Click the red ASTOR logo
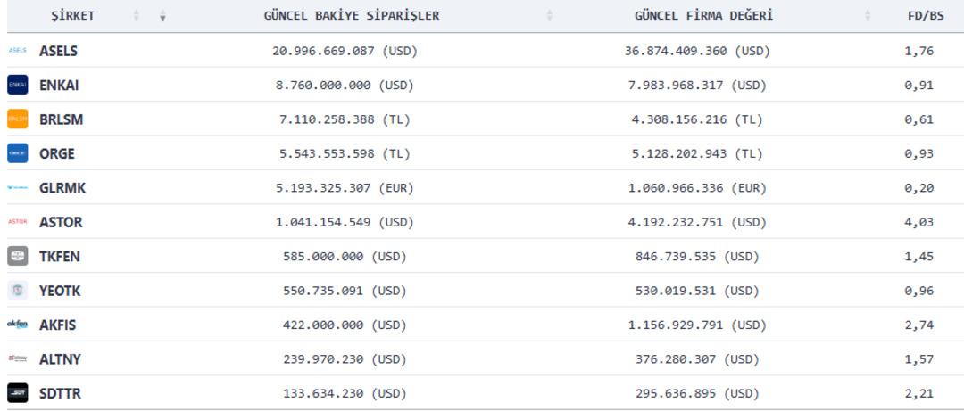Screen dimensions: 964x411 coord(18,222)
